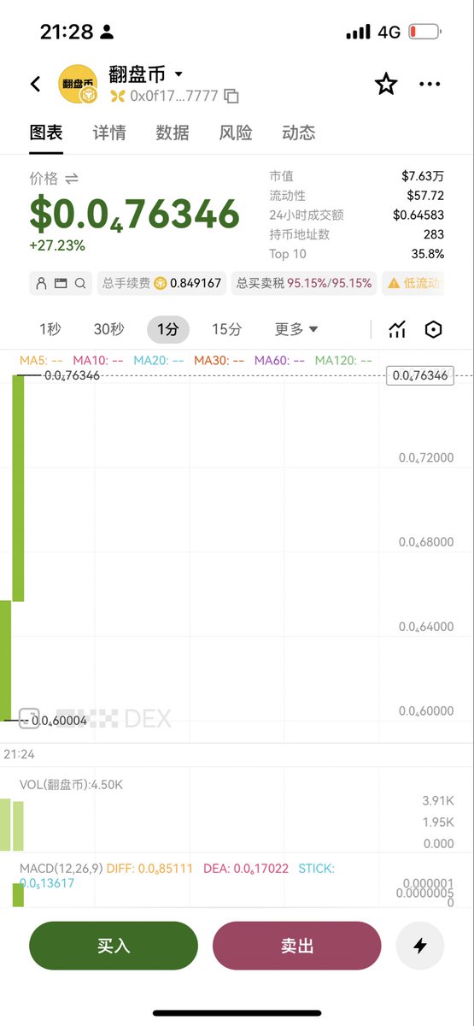The width and height of the screenshot is (474, 1026).
Task: Select the 15分 timeframe
Action: click(226, 329)
